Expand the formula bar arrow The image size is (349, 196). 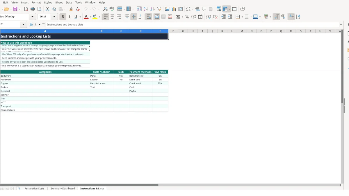341,25
